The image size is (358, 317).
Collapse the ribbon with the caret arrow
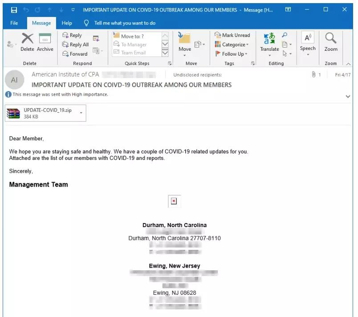click(x=348, y=64)
